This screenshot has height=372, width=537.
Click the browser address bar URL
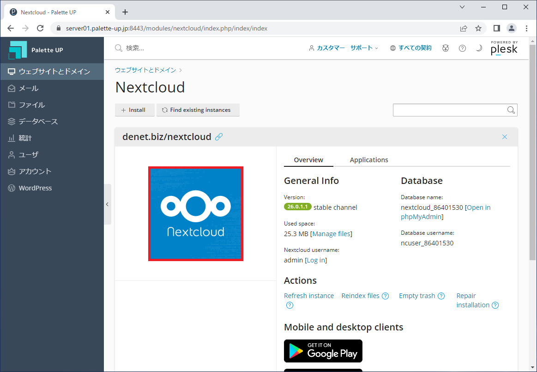pos(166,29)
